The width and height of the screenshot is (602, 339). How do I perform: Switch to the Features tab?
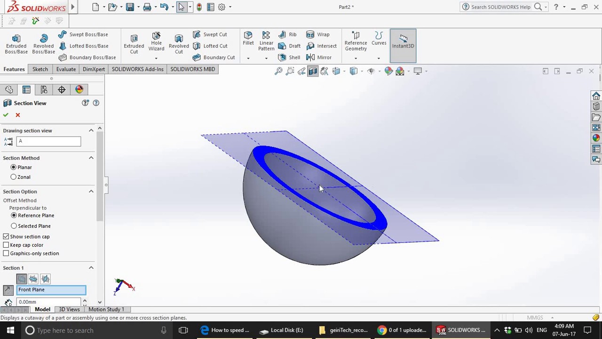click(x=14, y=69)
